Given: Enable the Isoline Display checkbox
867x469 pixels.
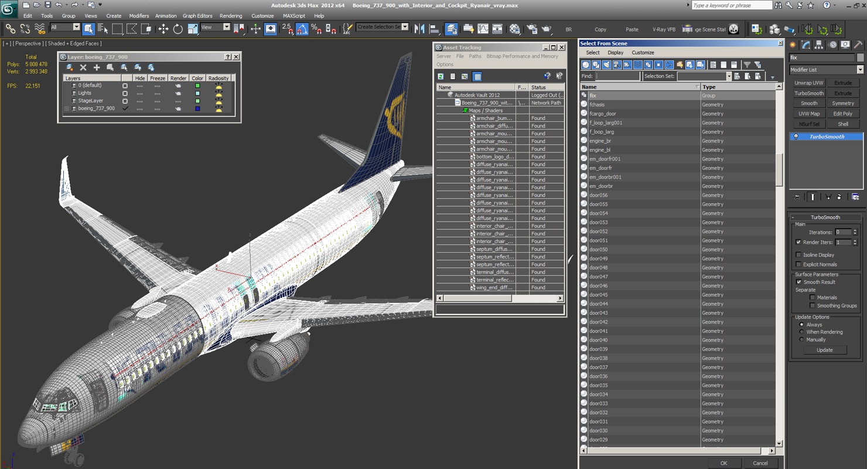Looking at the screenshot, I should tap(798, 255).
